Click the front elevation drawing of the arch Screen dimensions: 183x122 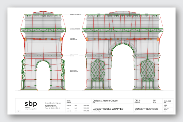point(123,51)
